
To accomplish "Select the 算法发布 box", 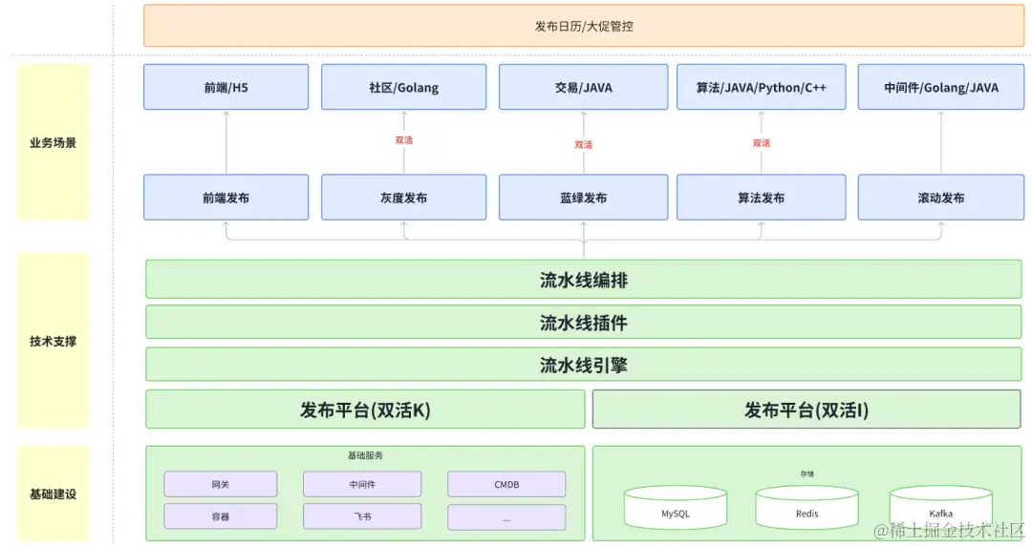I will [x=762, y=198].
